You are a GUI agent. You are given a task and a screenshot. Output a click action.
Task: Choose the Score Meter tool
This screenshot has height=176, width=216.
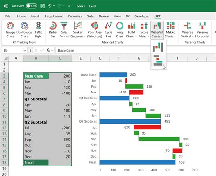click(x=144, y=30)
